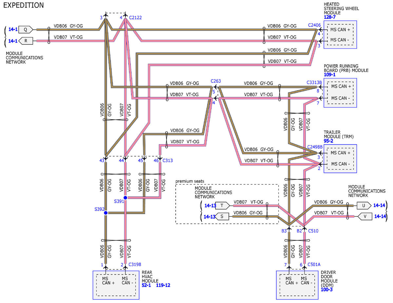Select connector label C2498B
This screenshot has width=393, height=303.
tap(314, 147)
